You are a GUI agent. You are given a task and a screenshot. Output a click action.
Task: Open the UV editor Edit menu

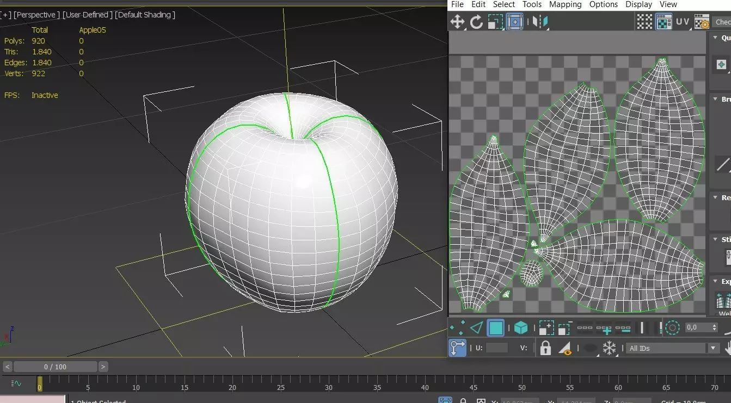[x=478, y=4]
